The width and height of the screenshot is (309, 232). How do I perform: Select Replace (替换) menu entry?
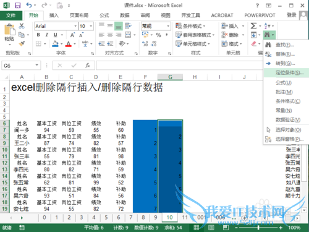286,54
